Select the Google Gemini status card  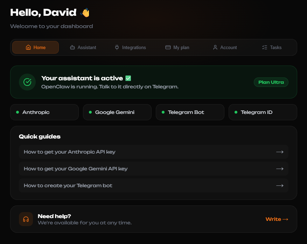tap(117, 112)
